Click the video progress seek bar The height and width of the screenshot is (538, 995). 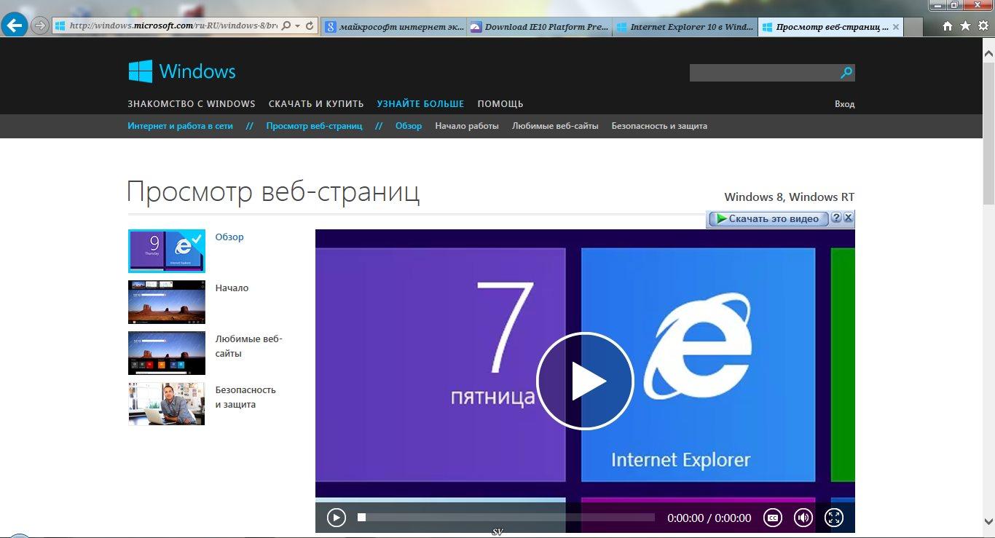coord(506,518)
